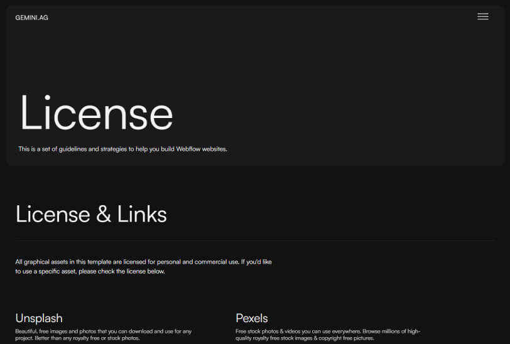510x344 pixels.
Task: Click the large License page heading
Action: point(96,113)
